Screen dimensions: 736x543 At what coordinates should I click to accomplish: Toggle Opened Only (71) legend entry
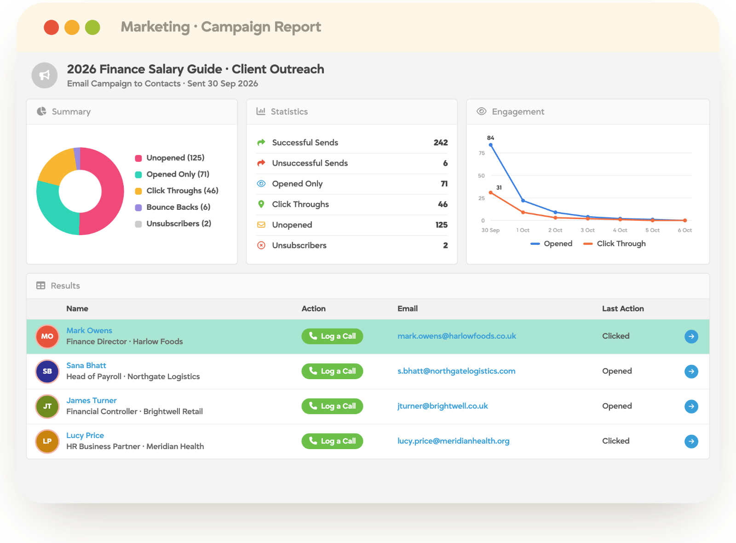click(x=172, y=174)
